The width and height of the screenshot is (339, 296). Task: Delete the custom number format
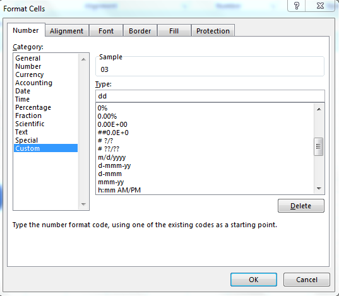301,206
